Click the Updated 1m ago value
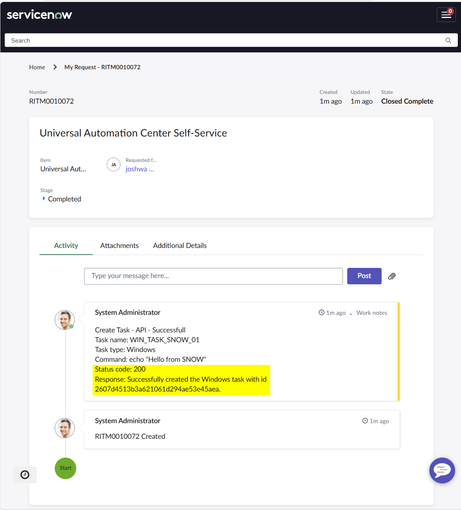This screenshot has width=461, height=510. (x=361, y=101)
